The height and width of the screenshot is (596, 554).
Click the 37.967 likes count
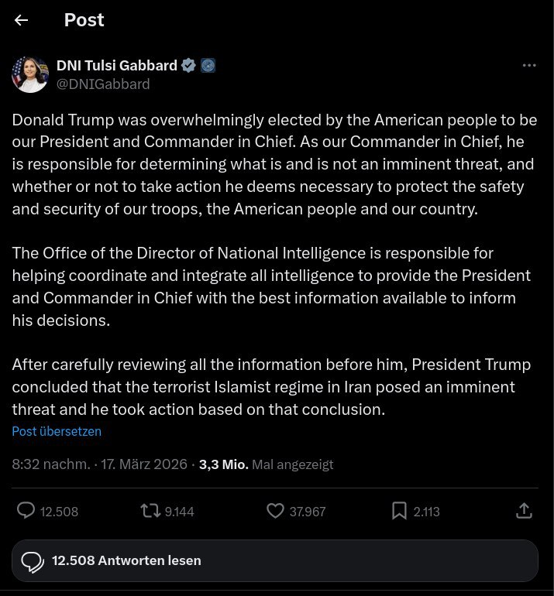pyautogui.click(x=307, y=512)
